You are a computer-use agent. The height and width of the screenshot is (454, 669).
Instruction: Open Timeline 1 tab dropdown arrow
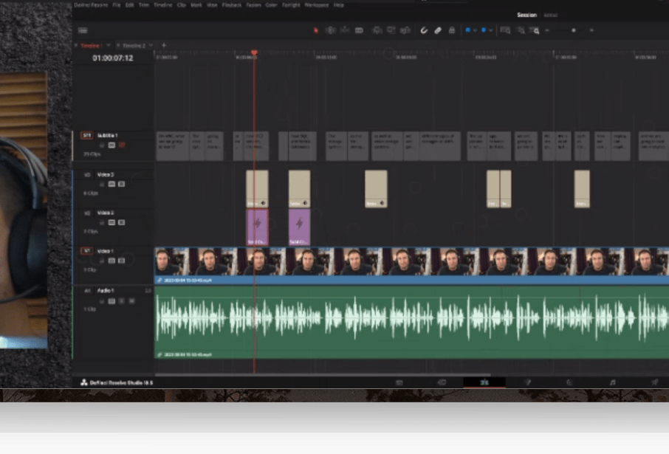point(109,45)
